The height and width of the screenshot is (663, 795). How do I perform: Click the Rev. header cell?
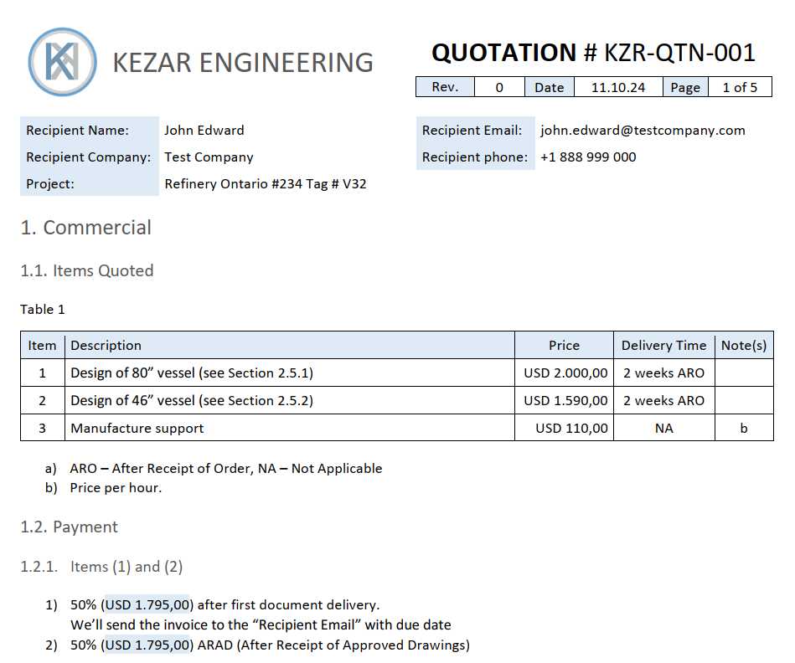point(445,87)
